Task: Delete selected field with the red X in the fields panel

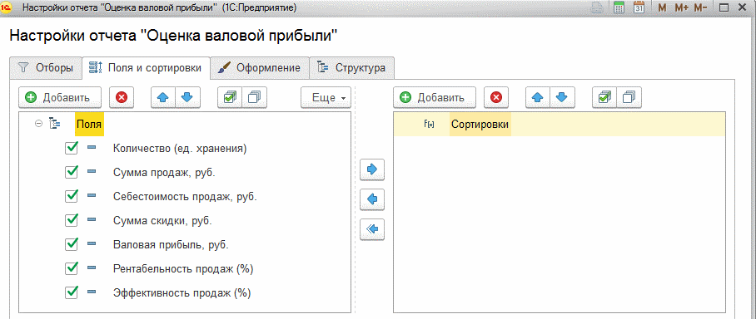Action: tap(121, 98)
